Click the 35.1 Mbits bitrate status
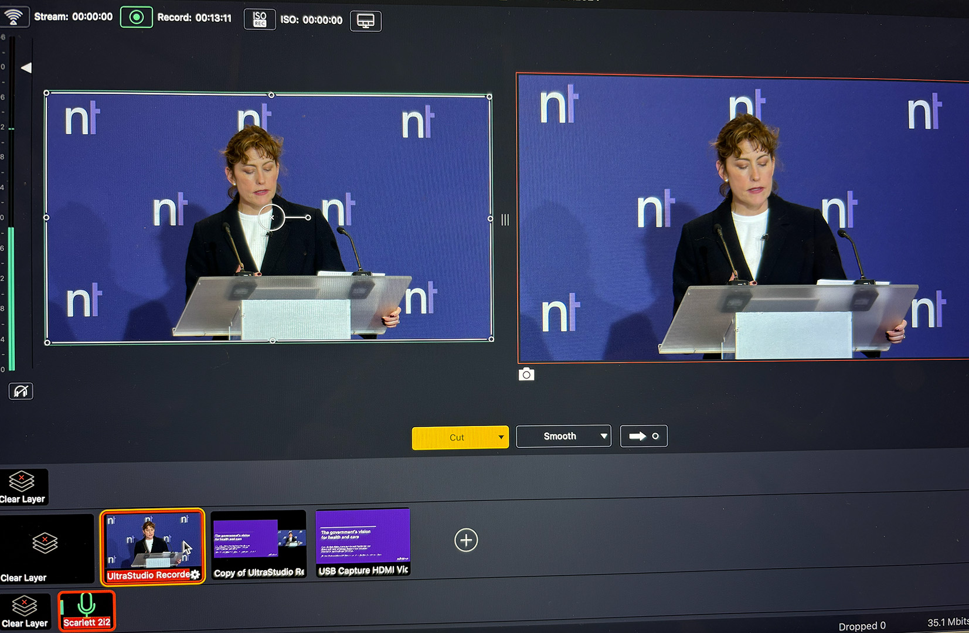This screenshot has height=633, width=969. point(948,622)
